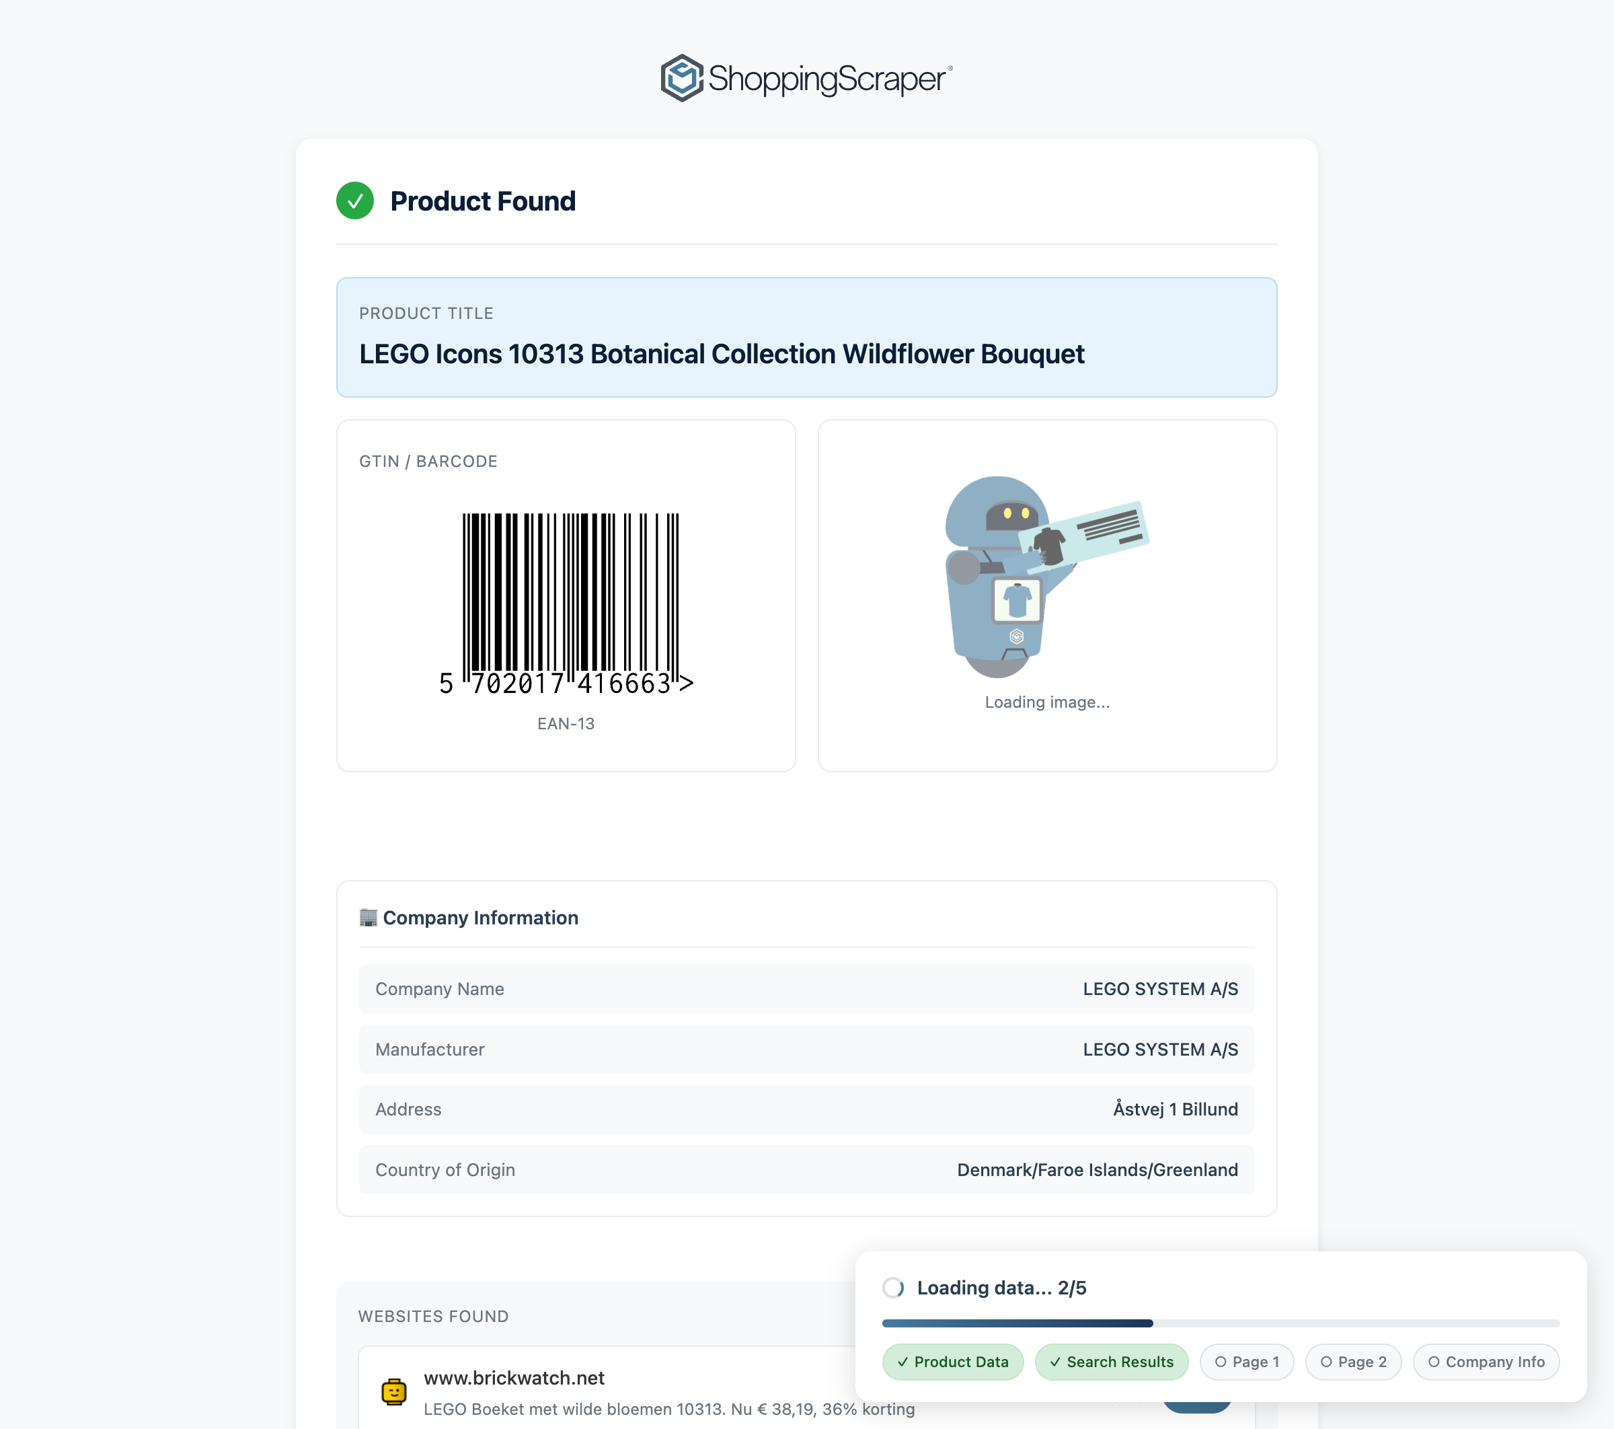
Task: Click the ShoppingScraper wordmark text
Action: tap(827, 78)
